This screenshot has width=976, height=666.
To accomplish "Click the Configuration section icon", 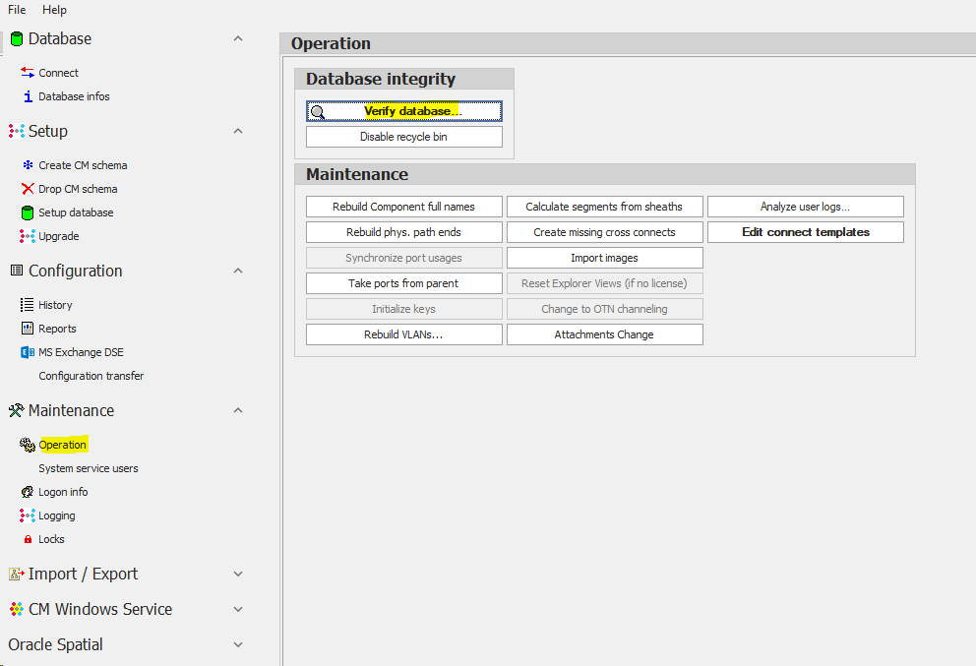I will coord(17,271).
